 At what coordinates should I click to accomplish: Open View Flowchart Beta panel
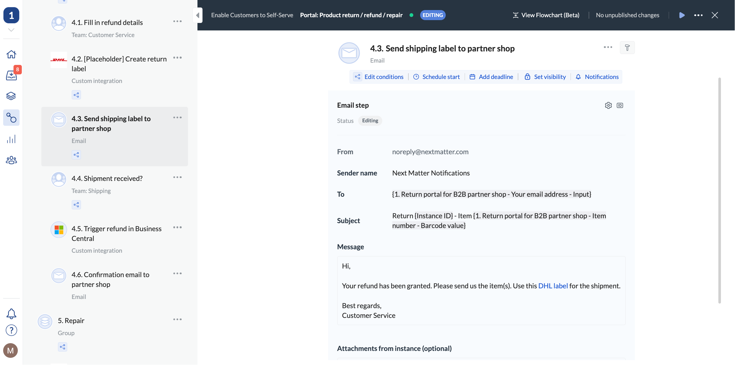(x=546, y=15)
